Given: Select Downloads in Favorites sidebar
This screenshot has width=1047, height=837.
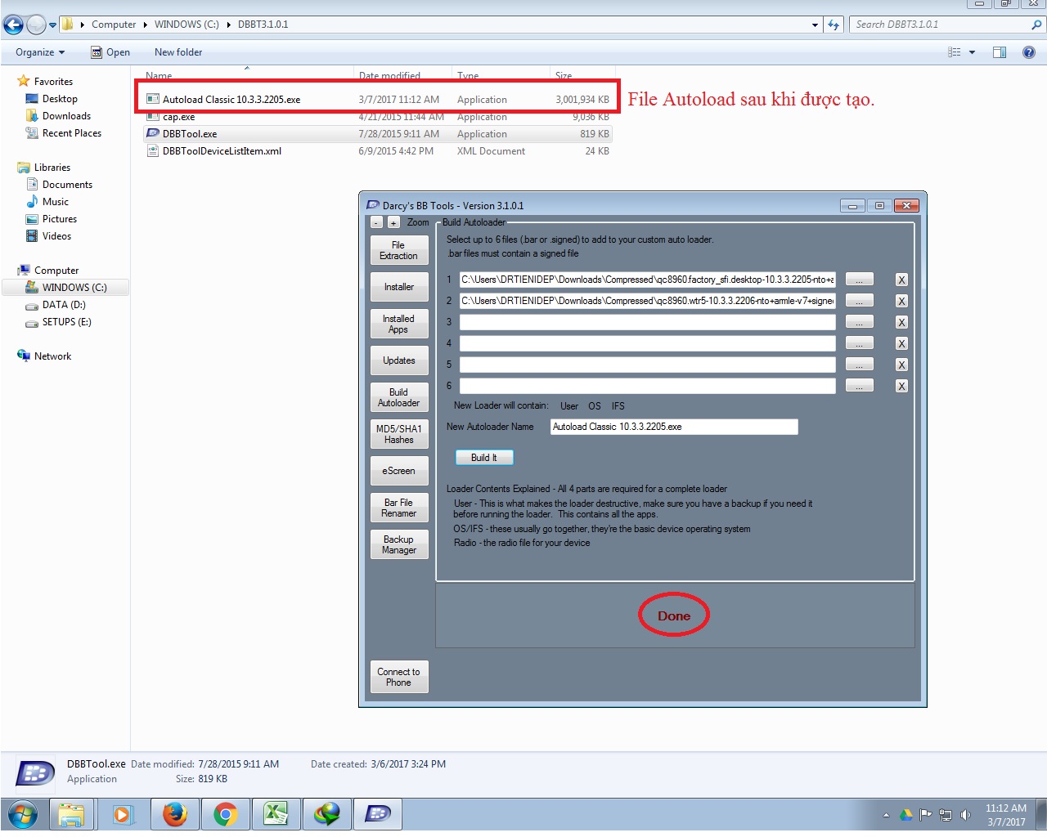Looking at the screenshot, I should pyautogui.click(x=66, y=116).
